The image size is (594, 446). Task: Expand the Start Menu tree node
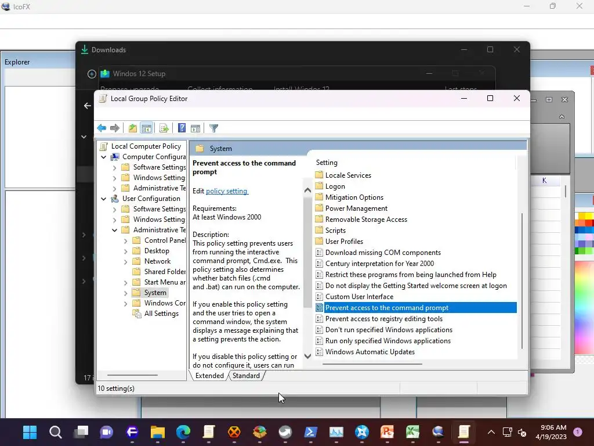125,283
